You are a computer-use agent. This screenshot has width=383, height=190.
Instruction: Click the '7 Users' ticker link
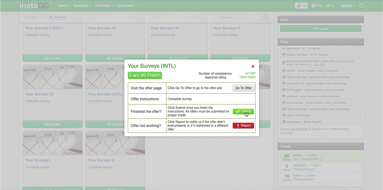tap(315, 165)
